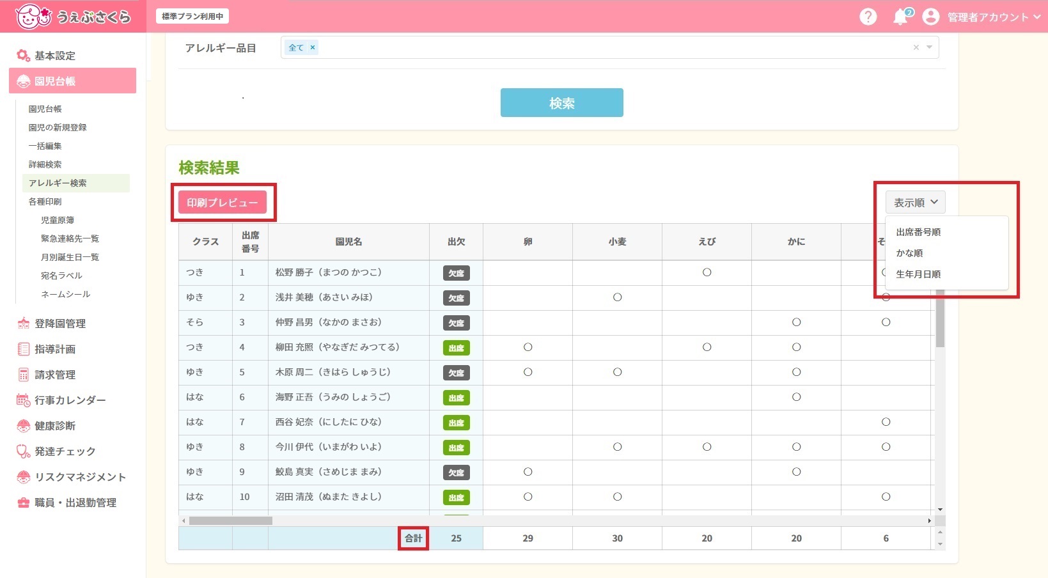Go to アレルギー検索 link
This screenshot has width=1048, height=578.
point(75,183)
